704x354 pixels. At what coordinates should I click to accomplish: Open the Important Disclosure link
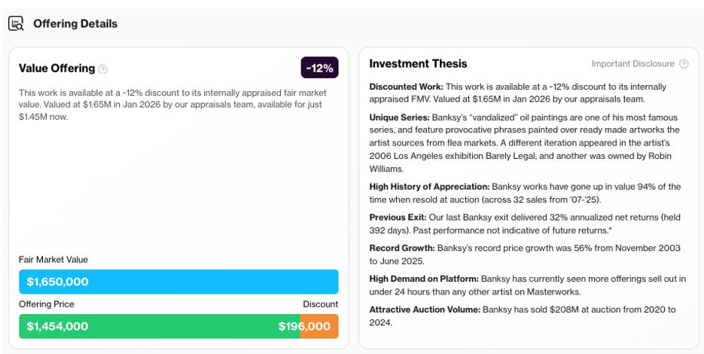click(632, 64)
